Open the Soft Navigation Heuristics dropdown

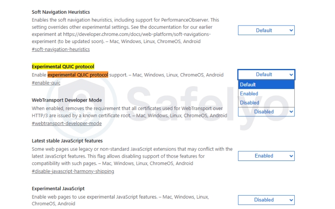[266, 31]
